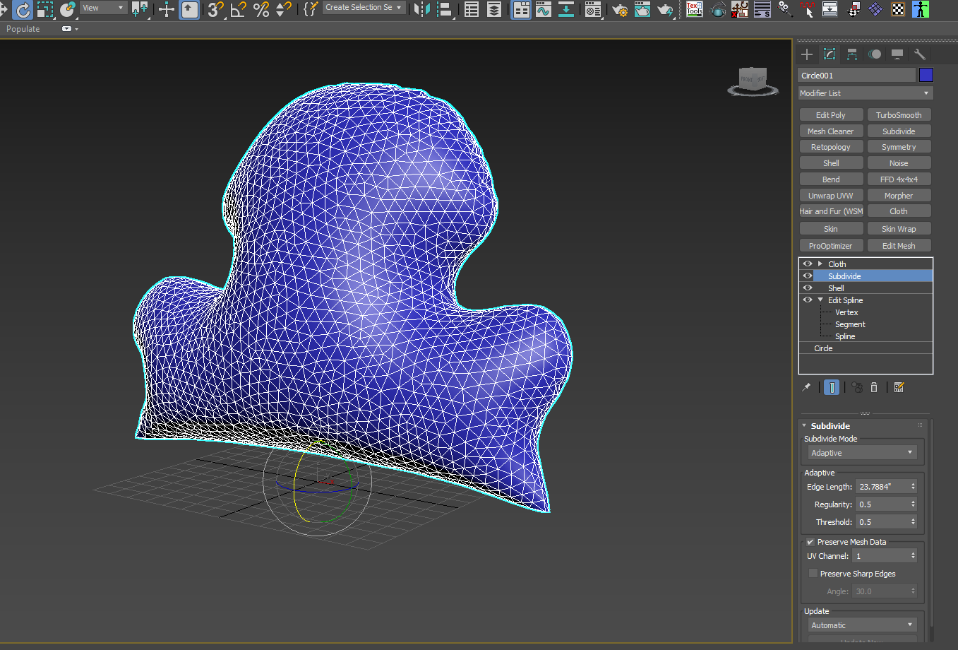Screen dimensions: 958x650
Task: Open the Utilities wrench panel tab
Action: point(919,54)
